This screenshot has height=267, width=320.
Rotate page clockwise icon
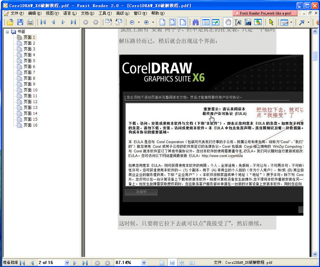(109, 22)
